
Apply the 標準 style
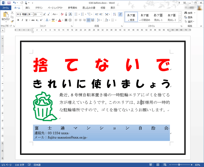click(x=131, y=17)
